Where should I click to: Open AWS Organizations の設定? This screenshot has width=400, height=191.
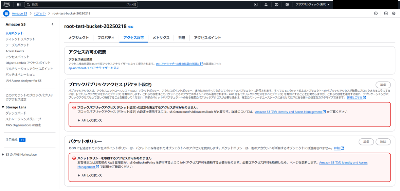23,125
